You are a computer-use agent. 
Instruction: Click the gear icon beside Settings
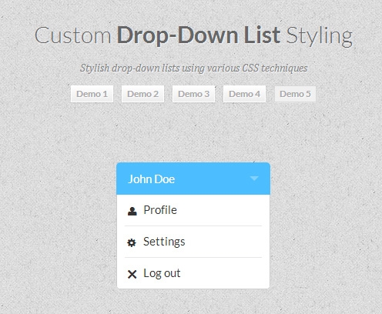point(132,242)
